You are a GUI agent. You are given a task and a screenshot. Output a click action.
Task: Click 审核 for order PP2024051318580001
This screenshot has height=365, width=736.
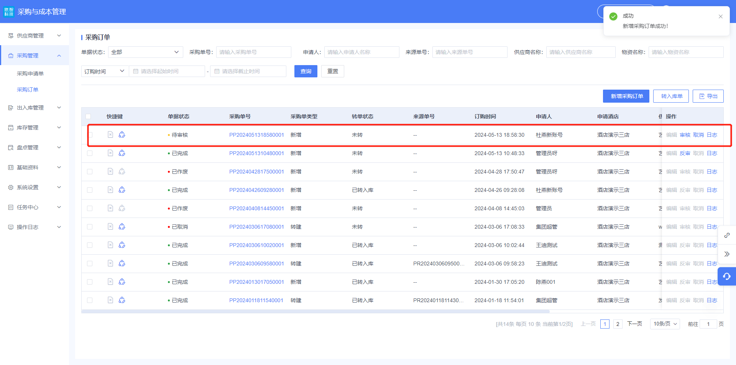click(x=685, y=135)
